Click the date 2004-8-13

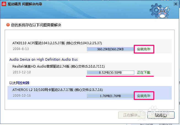coord(21,49)
